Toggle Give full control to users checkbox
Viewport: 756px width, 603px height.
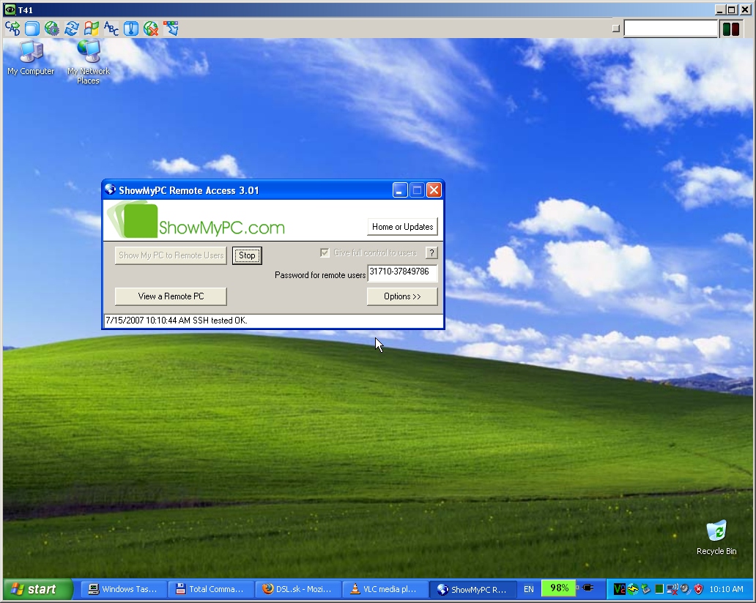tap(325, 253)
